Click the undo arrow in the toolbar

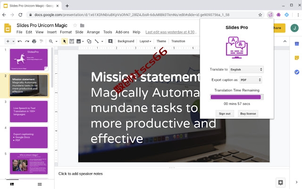click(x=20, y=41)
